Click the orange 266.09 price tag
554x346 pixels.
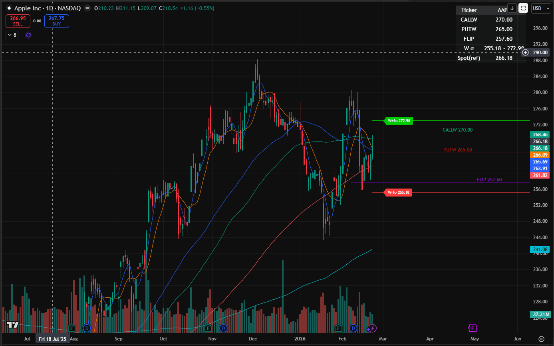(x=540, y=155)
